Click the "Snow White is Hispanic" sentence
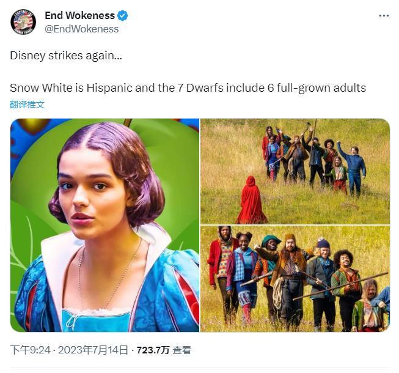The image size is (399, 373). pyautogui.click(x=188, y=88)
